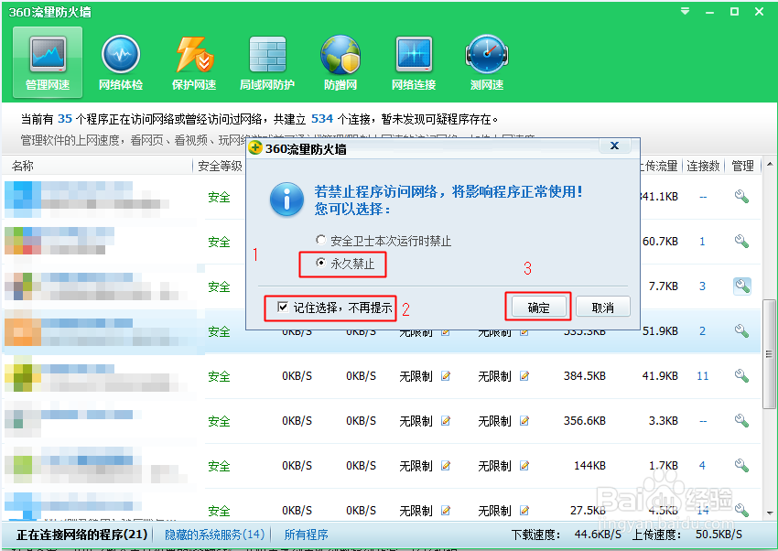Click the wrench icon in the 60.7KB row
This screenshot has width=778, height=551.
pos(741,241)
